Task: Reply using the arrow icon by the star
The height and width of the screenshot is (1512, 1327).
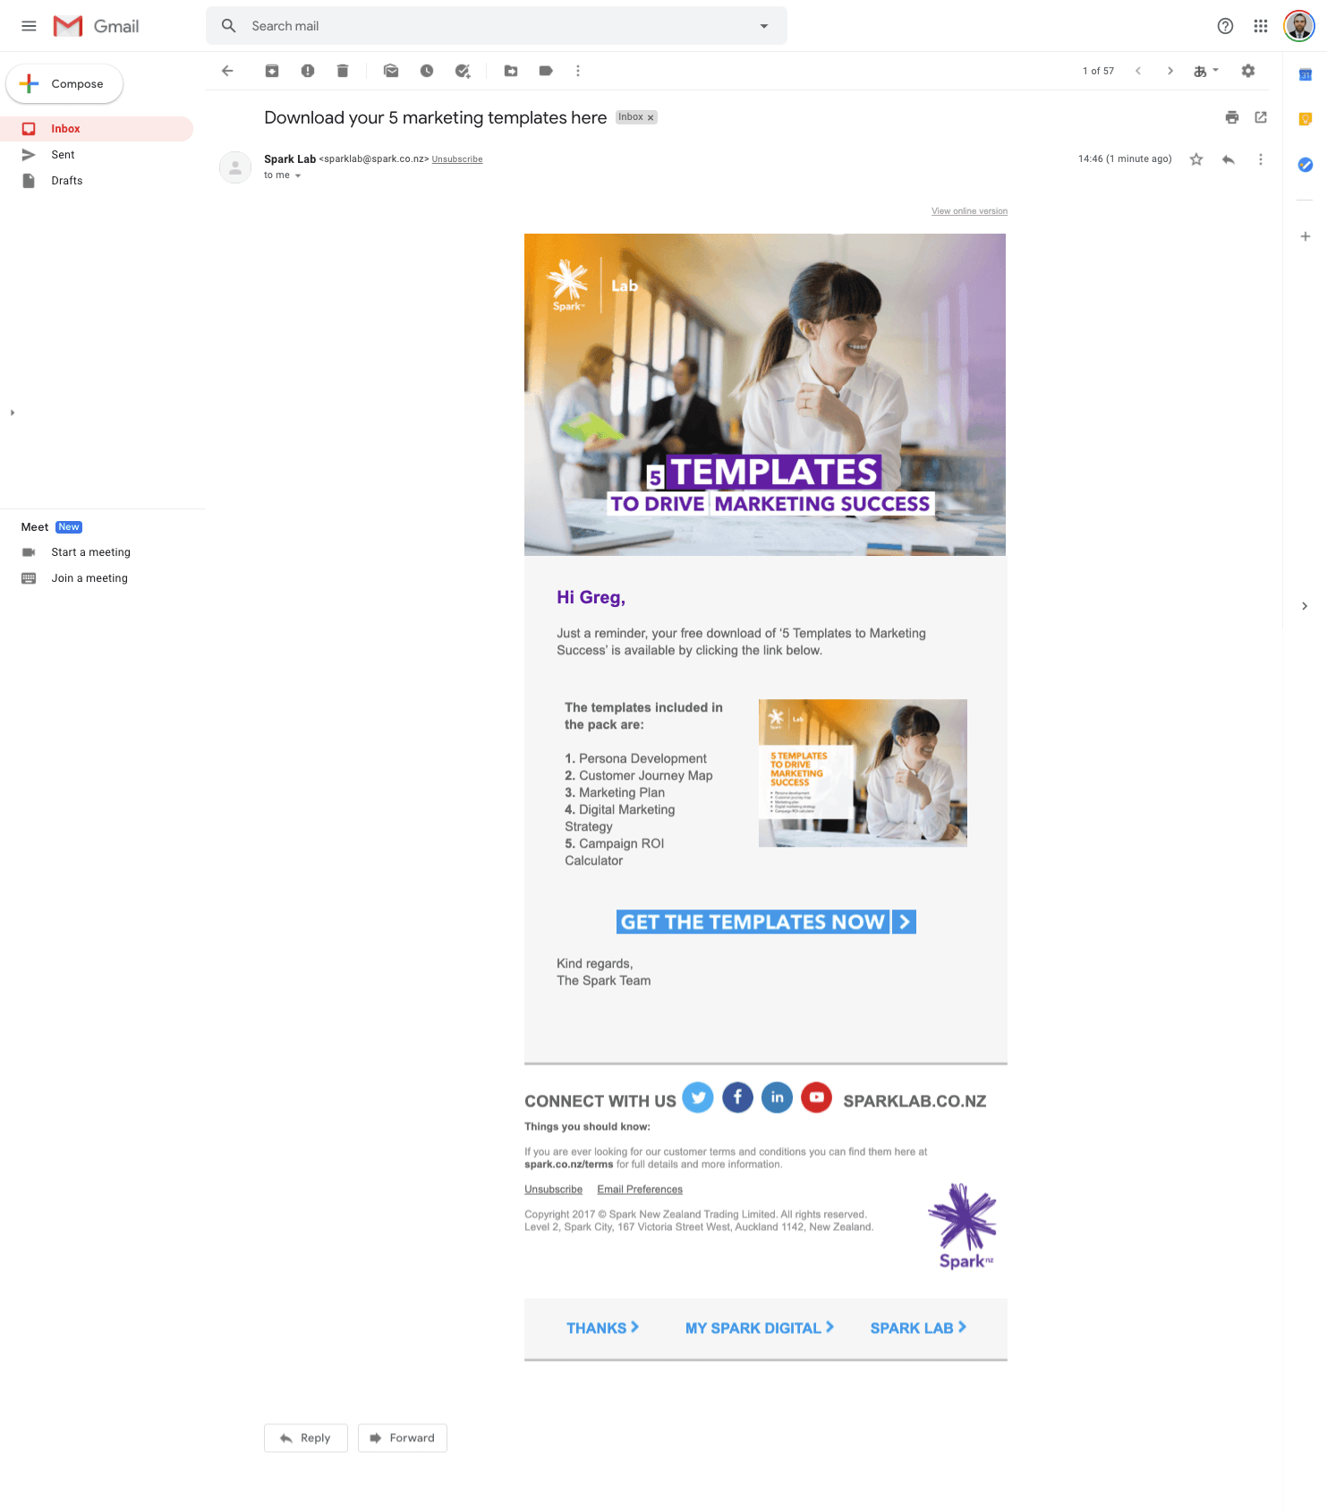Action: (1229, 159)
